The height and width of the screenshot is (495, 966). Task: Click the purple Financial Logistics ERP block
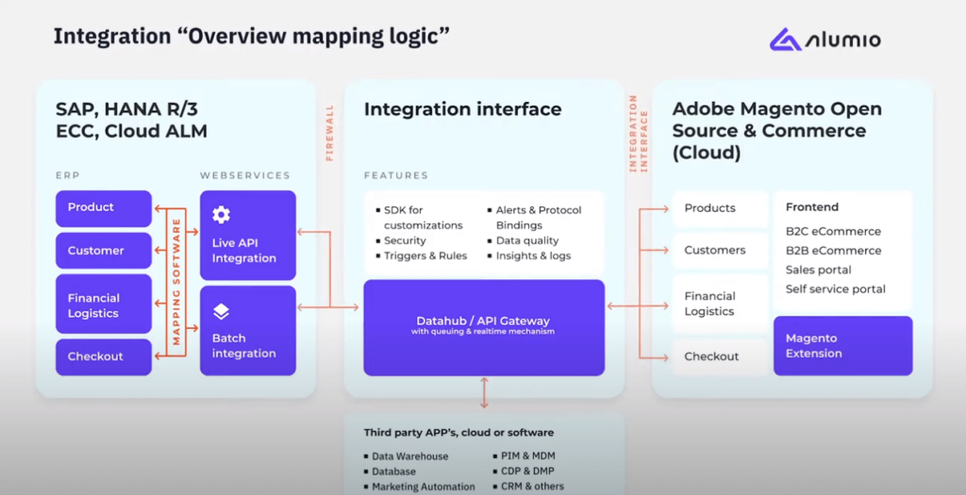(x=103, y=305)
